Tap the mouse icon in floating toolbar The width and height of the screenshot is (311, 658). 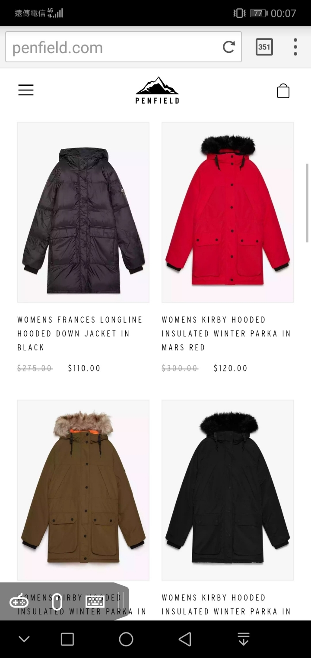coord(57,602)
